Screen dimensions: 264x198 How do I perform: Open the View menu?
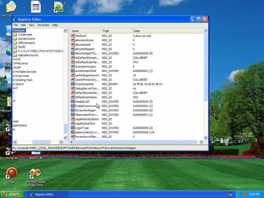click(x=31, y=25)
